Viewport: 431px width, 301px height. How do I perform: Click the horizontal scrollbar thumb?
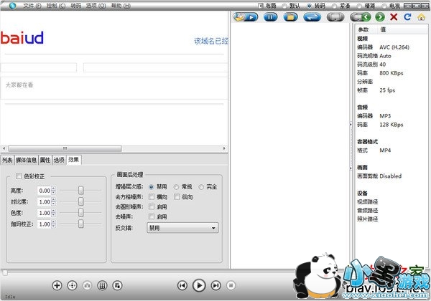tap(65, 148)
